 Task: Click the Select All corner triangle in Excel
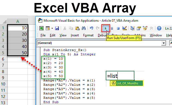pos(4,21)
